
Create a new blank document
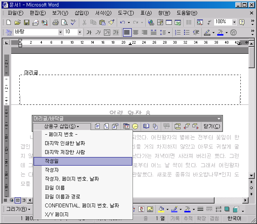[x=9, y=22]
